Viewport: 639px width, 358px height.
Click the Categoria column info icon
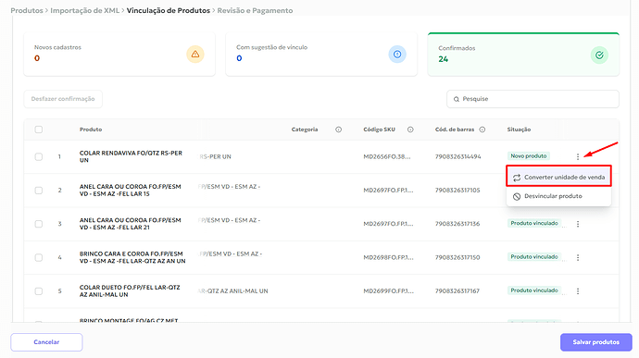338,130
